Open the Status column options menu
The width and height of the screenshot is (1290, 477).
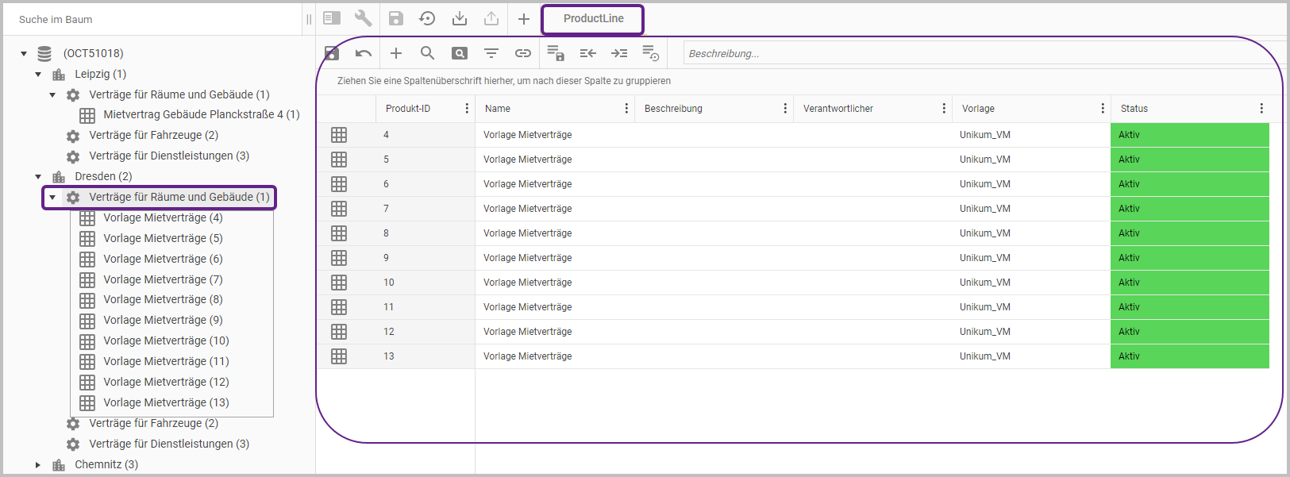pyautogui.click(x=1261, y=109)
